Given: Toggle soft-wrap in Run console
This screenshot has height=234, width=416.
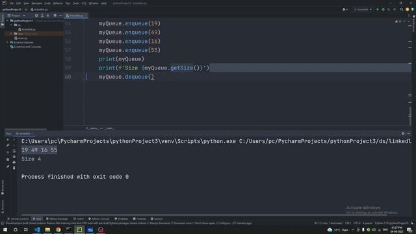Looking at the screenshot, I should coord(14,151).
